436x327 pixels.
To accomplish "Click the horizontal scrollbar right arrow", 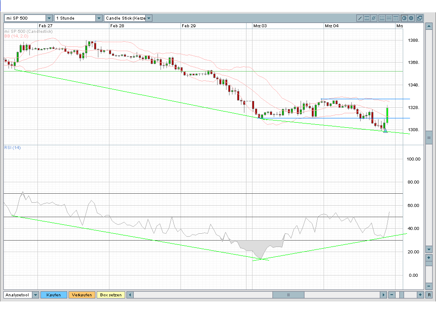I will (x=384, y=295).
